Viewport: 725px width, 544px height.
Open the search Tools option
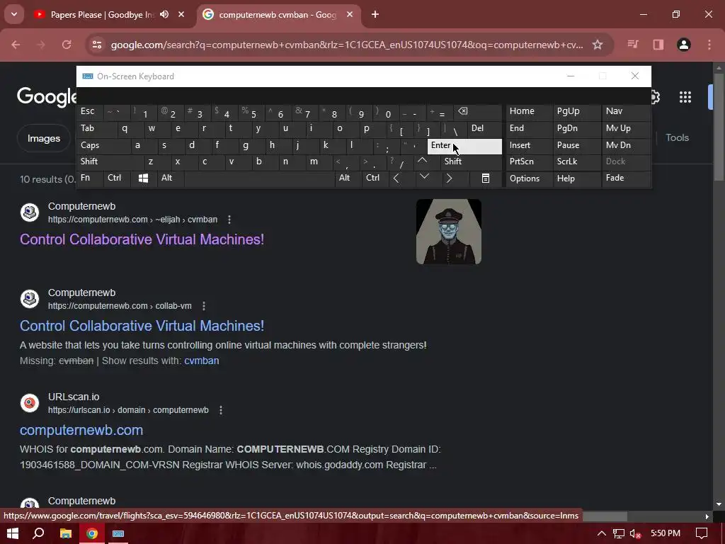pos(677,137)
